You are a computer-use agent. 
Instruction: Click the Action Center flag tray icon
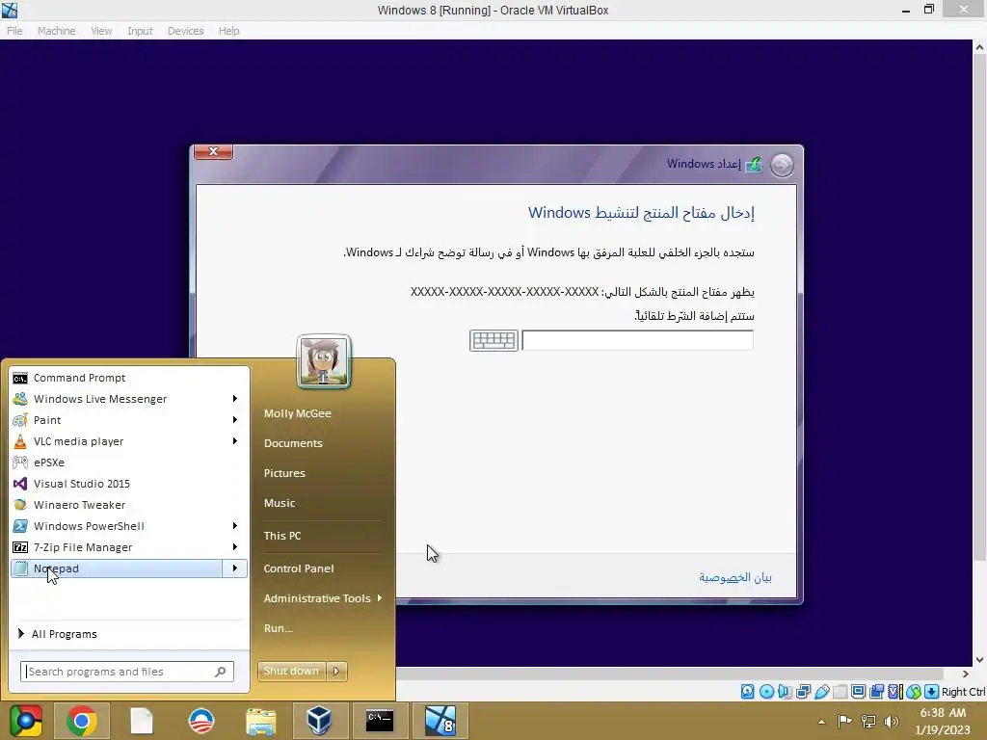coord(844,721)
